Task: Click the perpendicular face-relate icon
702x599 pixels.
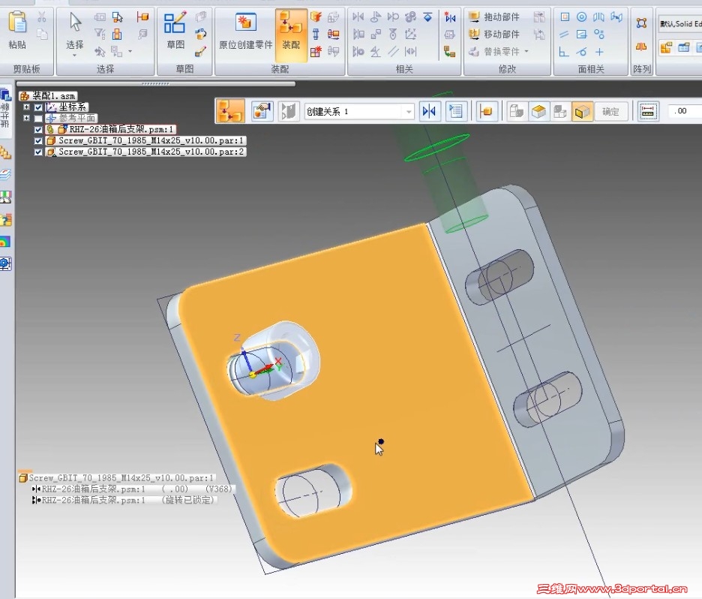Action: [x=564, y=52]
